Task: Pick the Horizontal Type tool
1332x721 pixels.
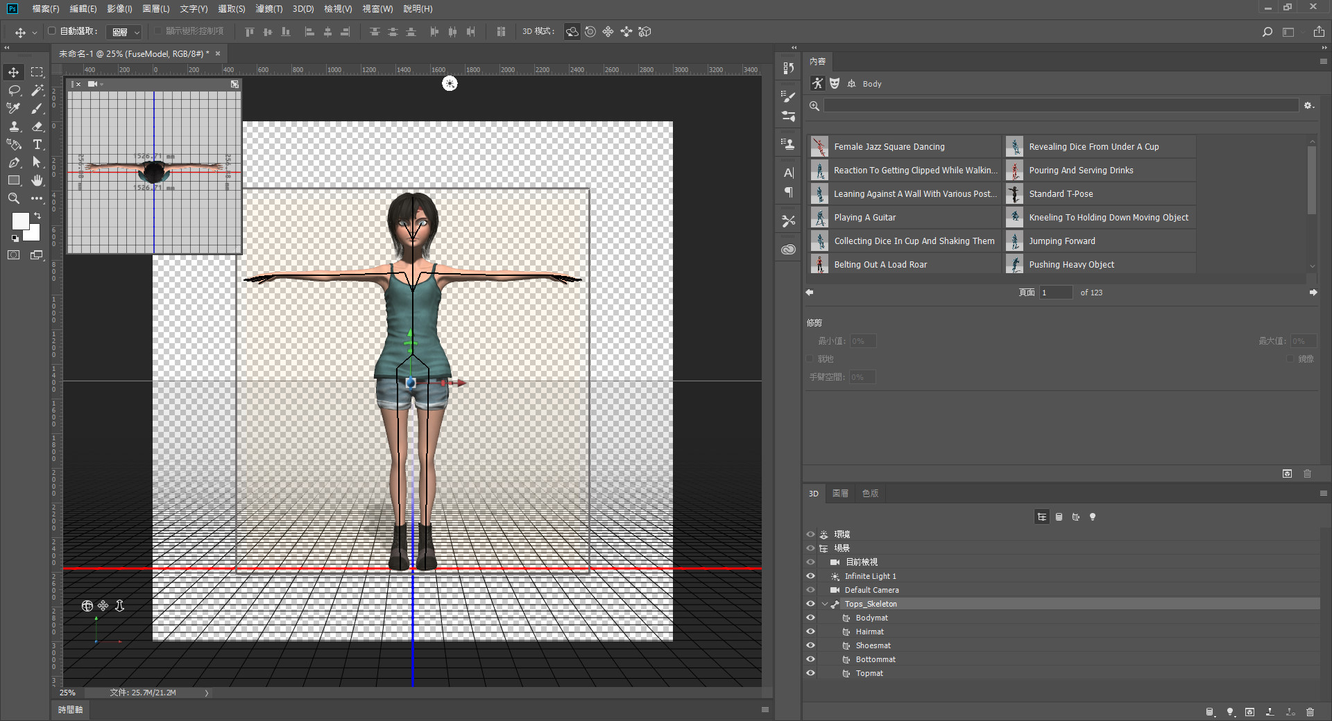Action: pyautogui.click(x=37, y=144)
